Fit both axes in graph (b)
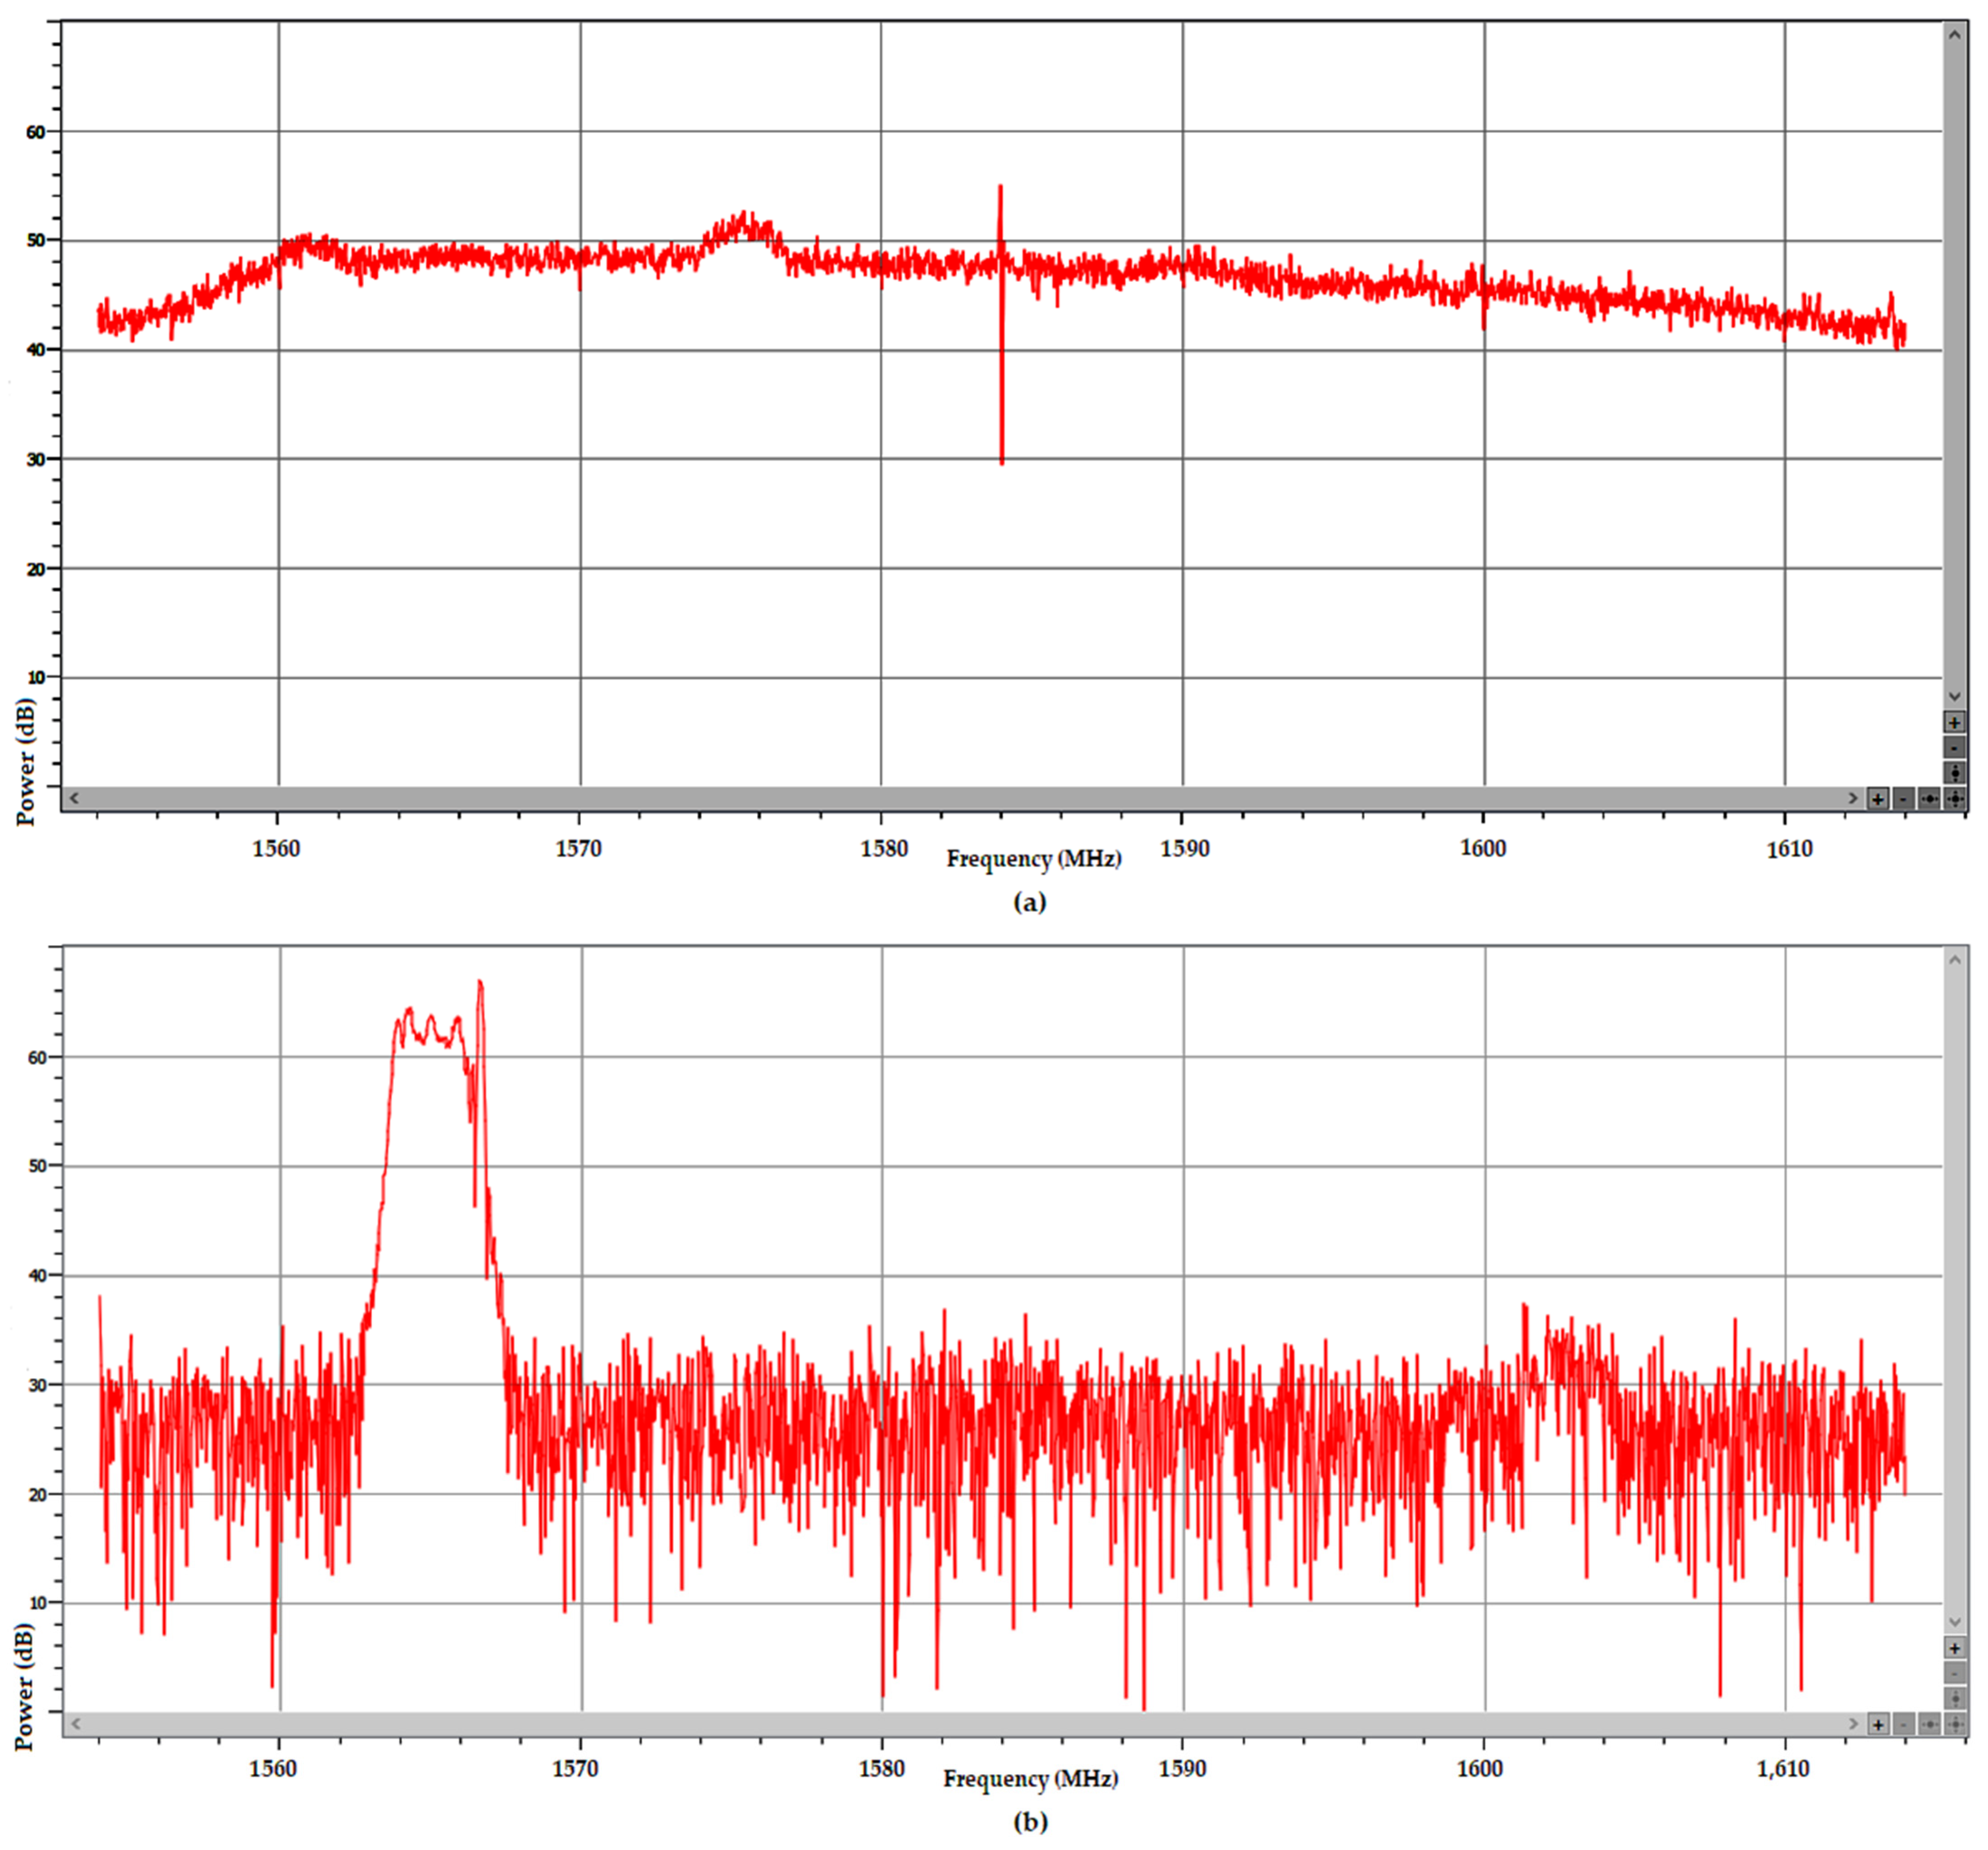Screen dimensions: 1988x1850 coord(1955,1724)
